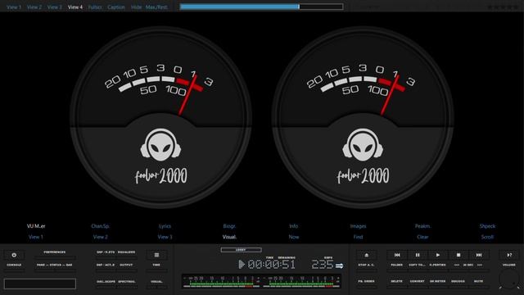Click the Find link

point(358,237)
